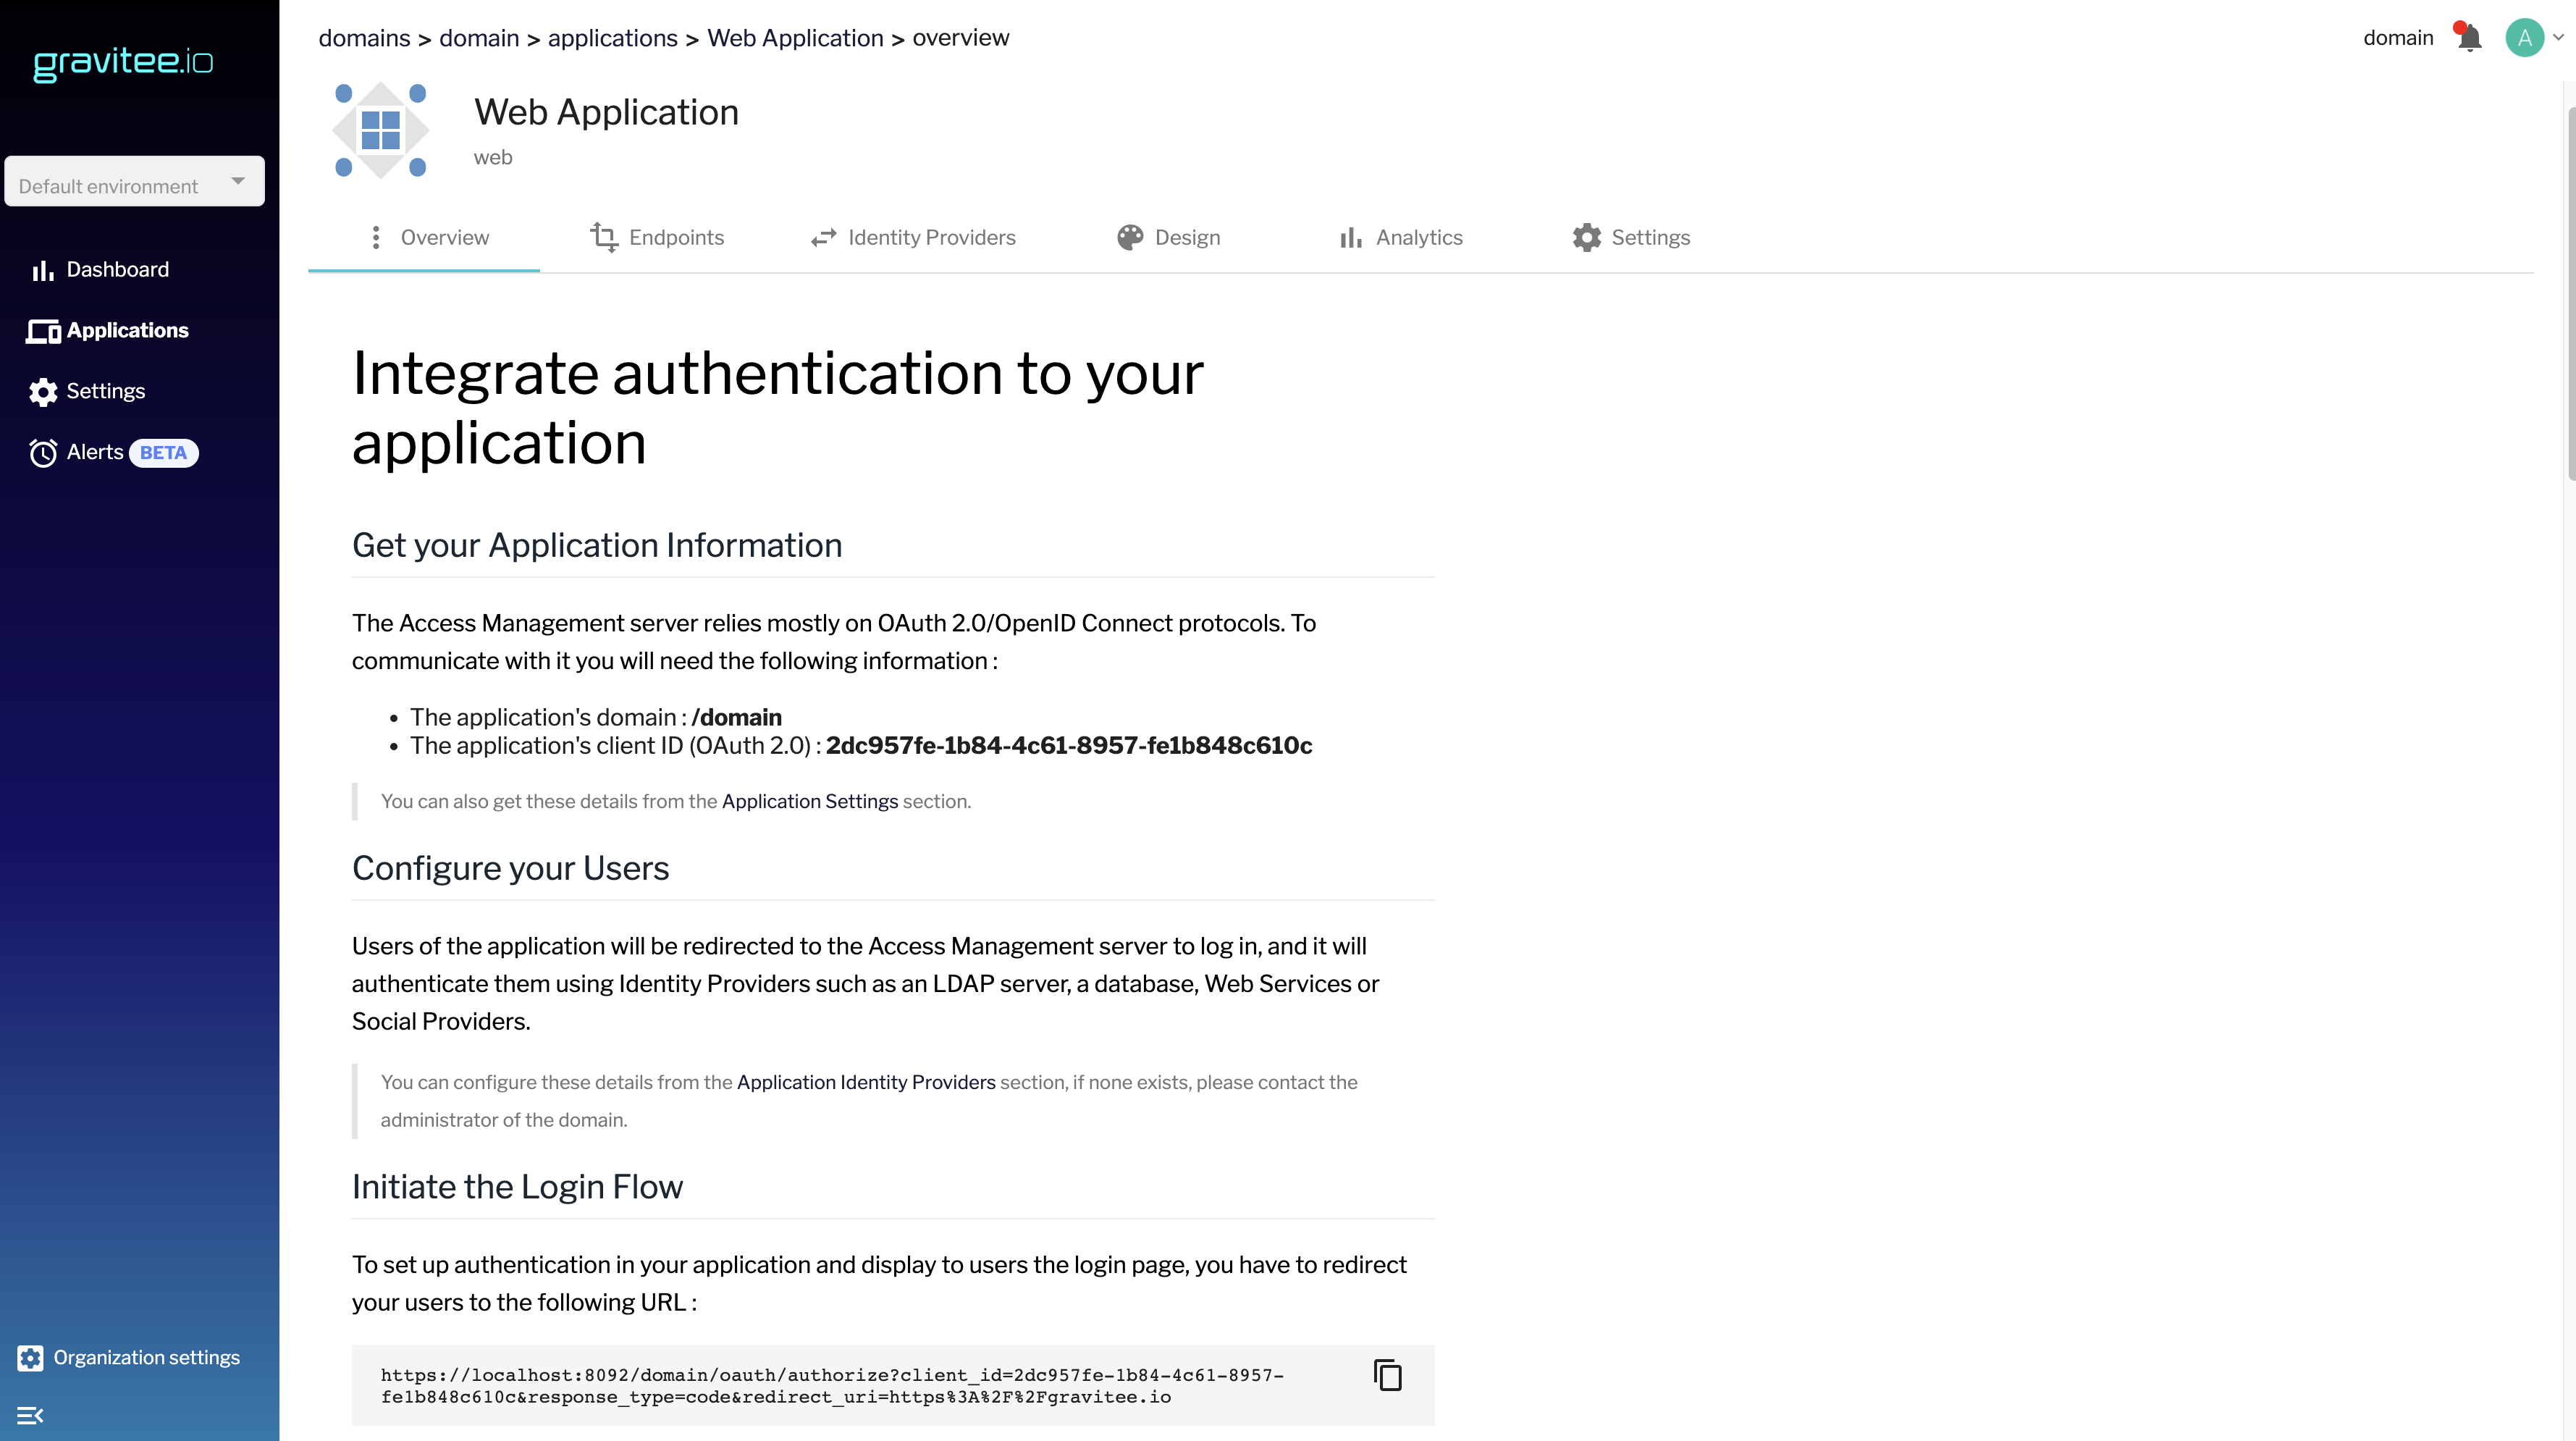2576x1441 pixels.
Task: Open sidebar Settings
Action: click(x=105, y=391)
